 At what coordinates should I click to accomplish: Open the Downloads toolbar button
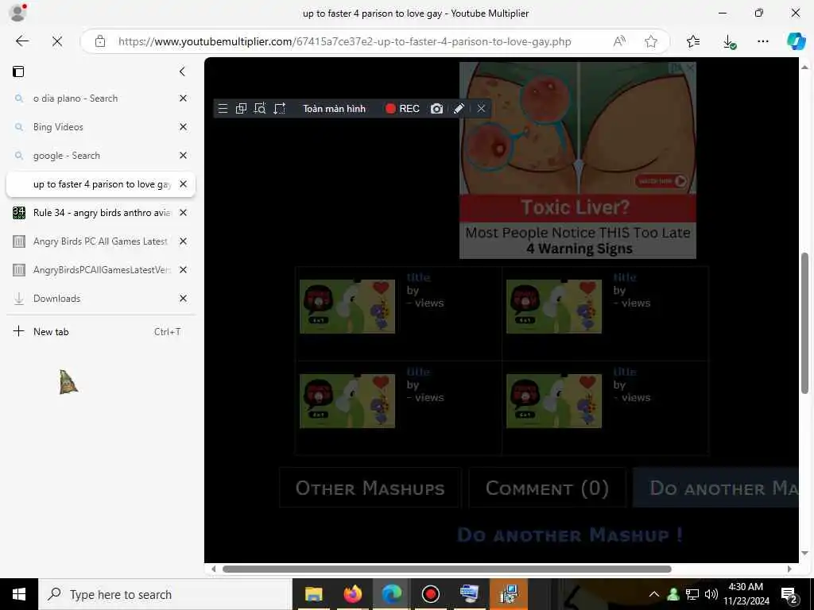729,41
